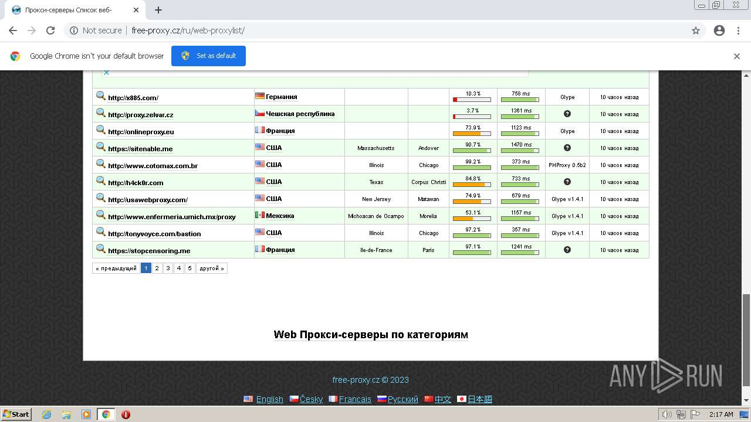Click the magnifier icon beside http://tonyvoyce.com/bastion
This screenshot has height=422, width=751.
pos(100,232)
